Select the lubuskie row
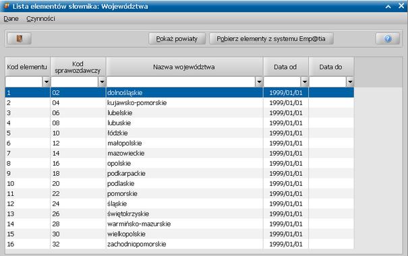This screenshot has width=408, height=256. (179, 123)
